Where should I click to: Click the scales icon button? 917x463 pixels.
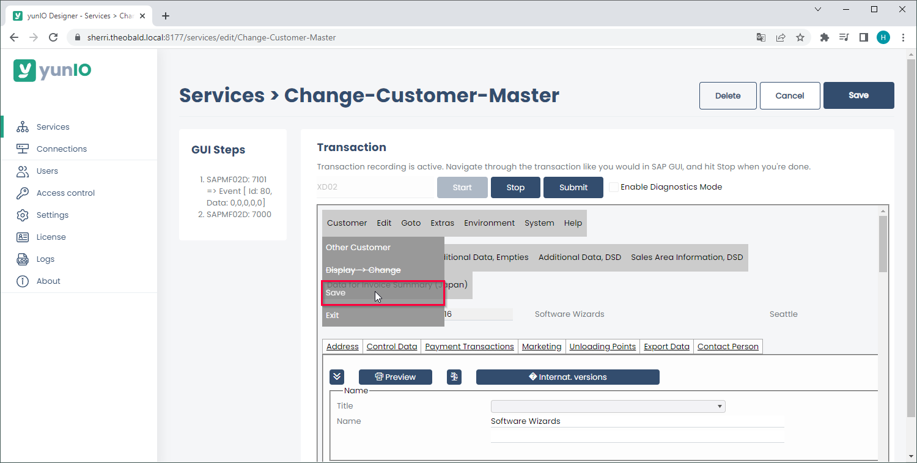[454, 377]
